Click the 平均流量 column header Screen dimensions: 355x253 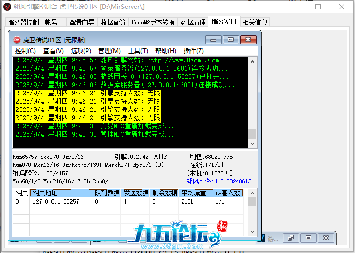pos(196,193)
